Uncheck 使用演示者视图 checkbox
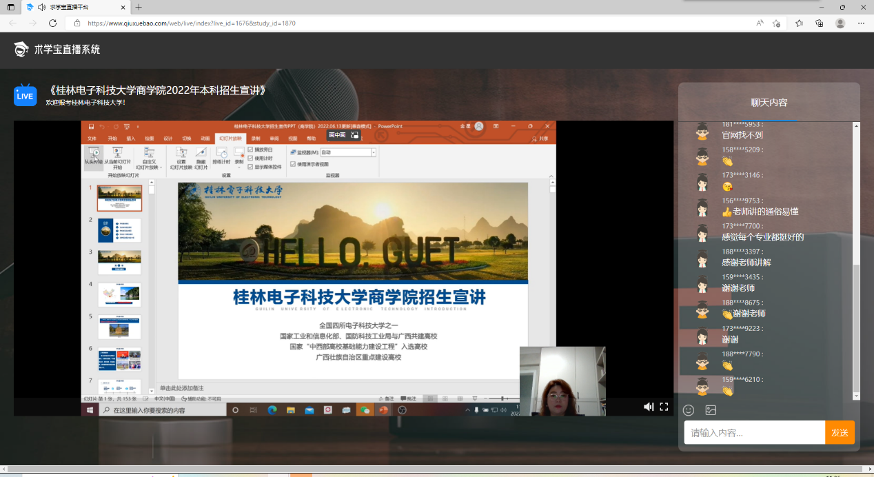 tap(293, 164)
